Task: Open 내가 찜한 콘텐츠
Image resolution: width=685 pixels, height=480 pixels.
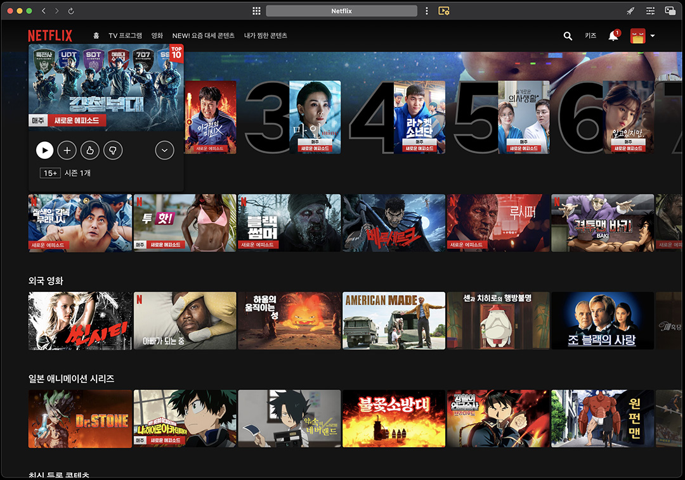Action: pyautogui.click(x=266, y=35)
